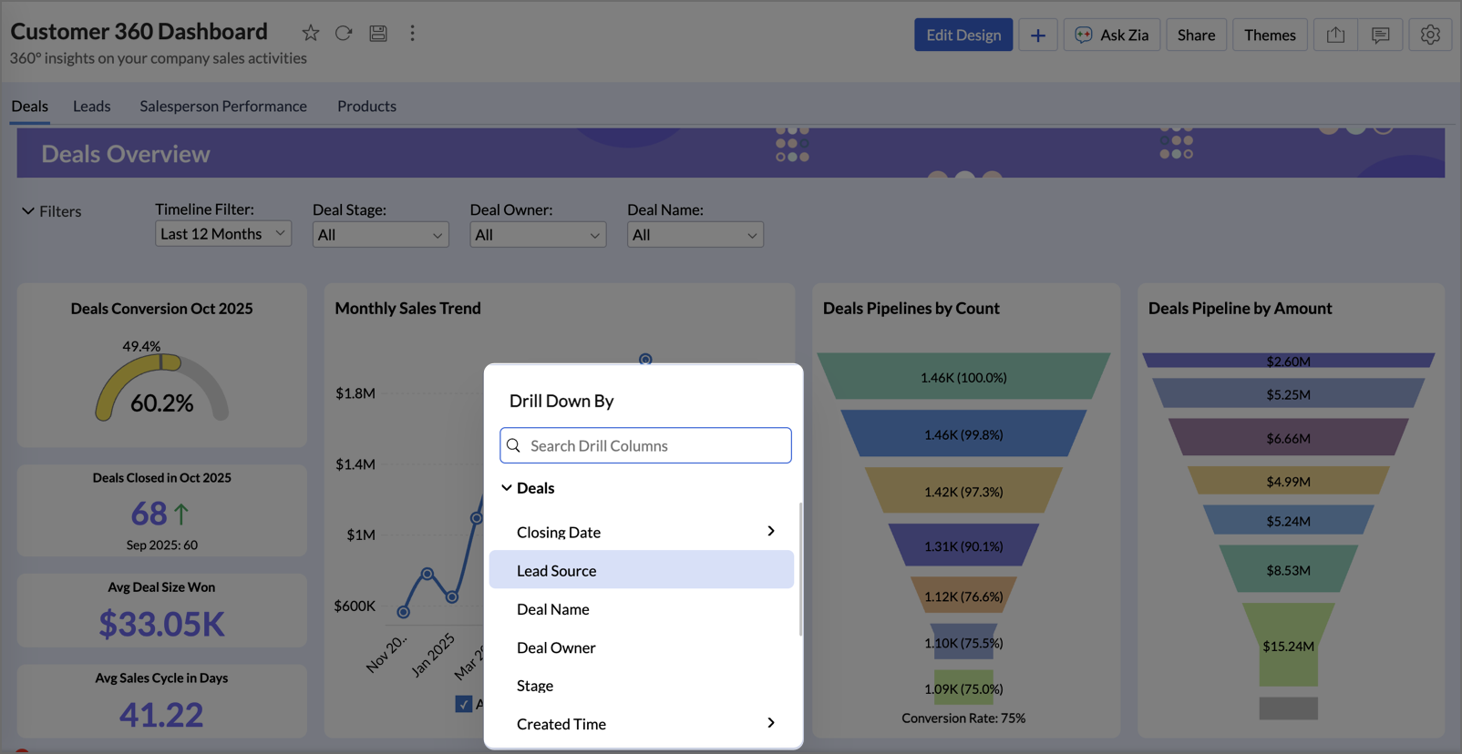Viewport: 1462px width, 754px height.
Task: Open the Timeline Filter dropdown
Action: [x=222, y=234]
